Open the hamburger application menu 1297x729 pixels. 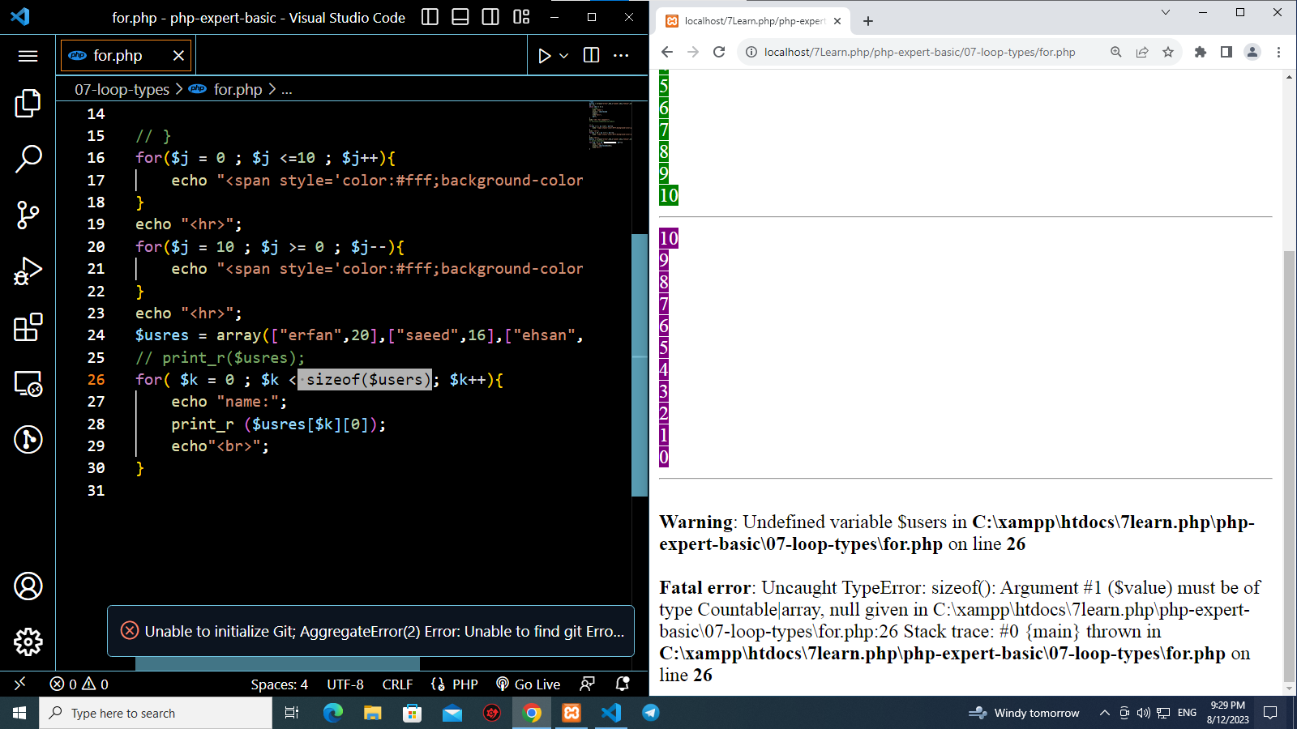[x=28, y=55]
